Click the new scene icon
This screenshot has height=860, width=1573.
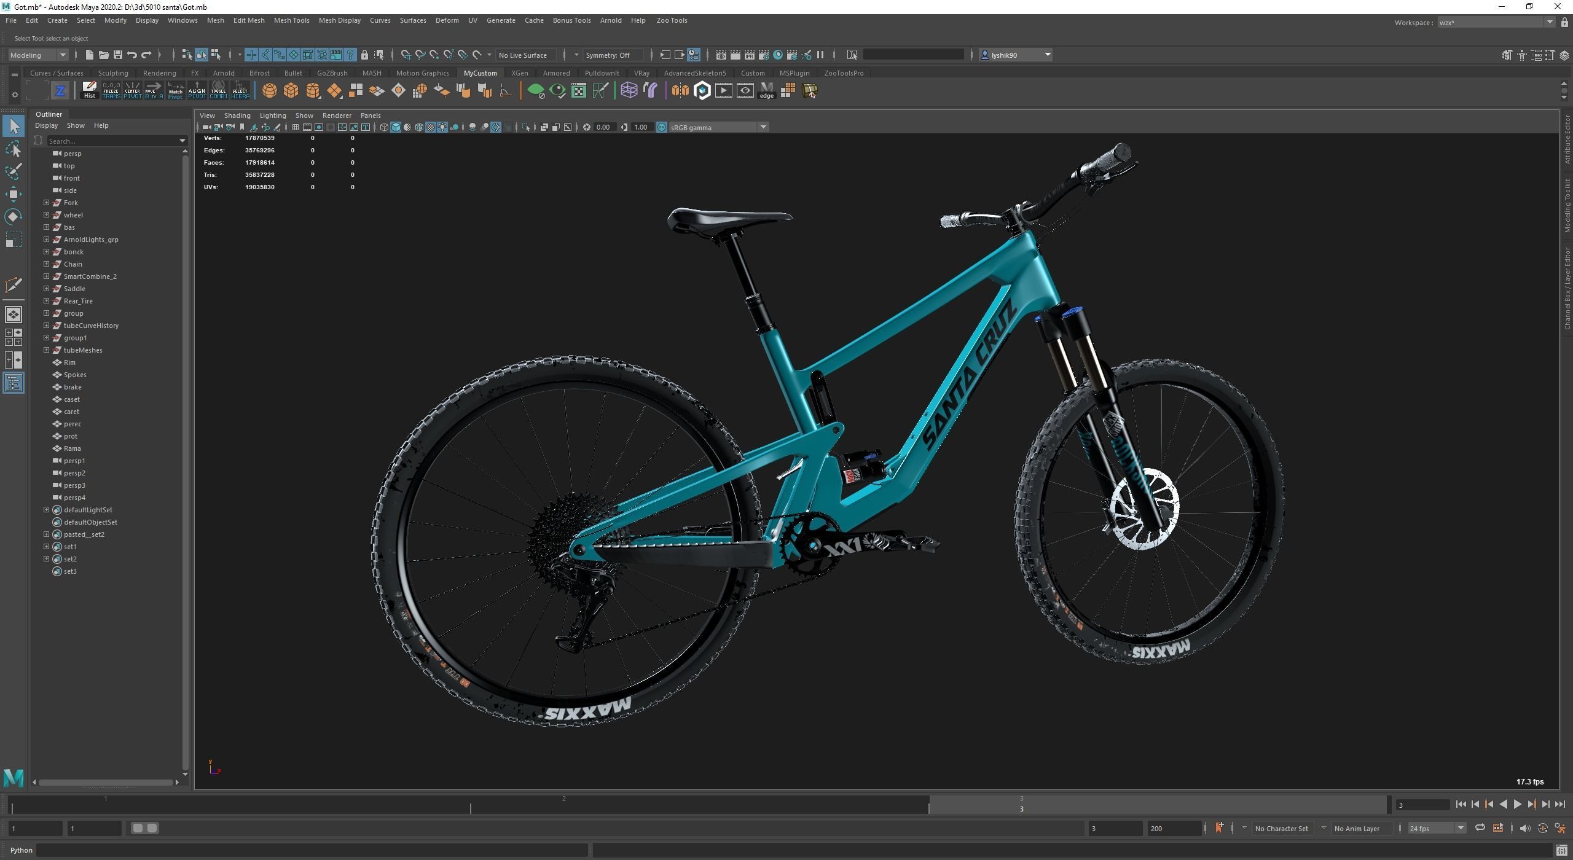[x=89, y=55]
